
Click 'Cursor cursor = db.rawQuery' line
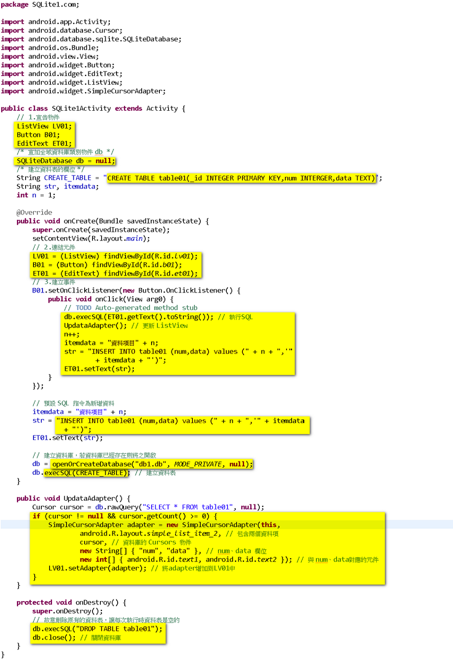pos(148,507)
